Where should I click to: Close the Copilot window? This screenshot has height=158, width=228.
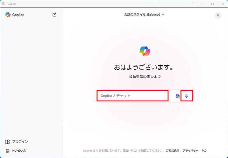223,4
